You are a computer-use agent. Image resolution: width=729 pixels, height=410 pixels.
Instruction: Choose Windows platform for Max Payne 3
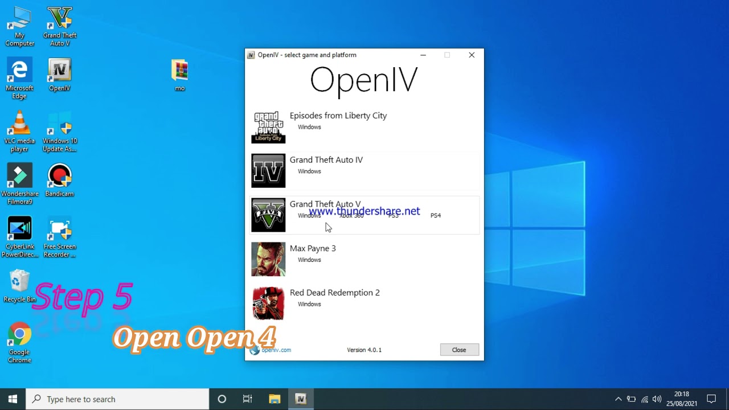click(x=309, y=260)
